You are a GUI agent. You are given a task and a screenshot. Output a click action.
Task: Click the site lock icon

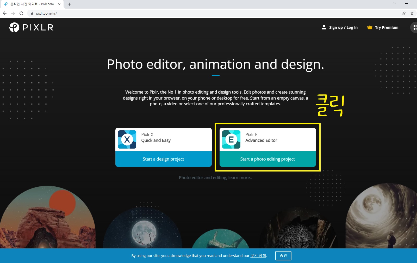tap(32, 13)
